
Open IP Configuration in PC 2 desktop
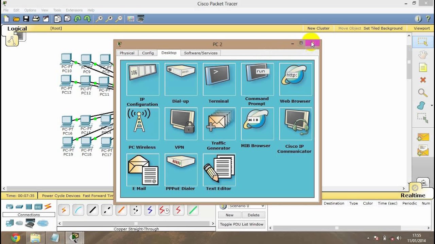point(143,79)
